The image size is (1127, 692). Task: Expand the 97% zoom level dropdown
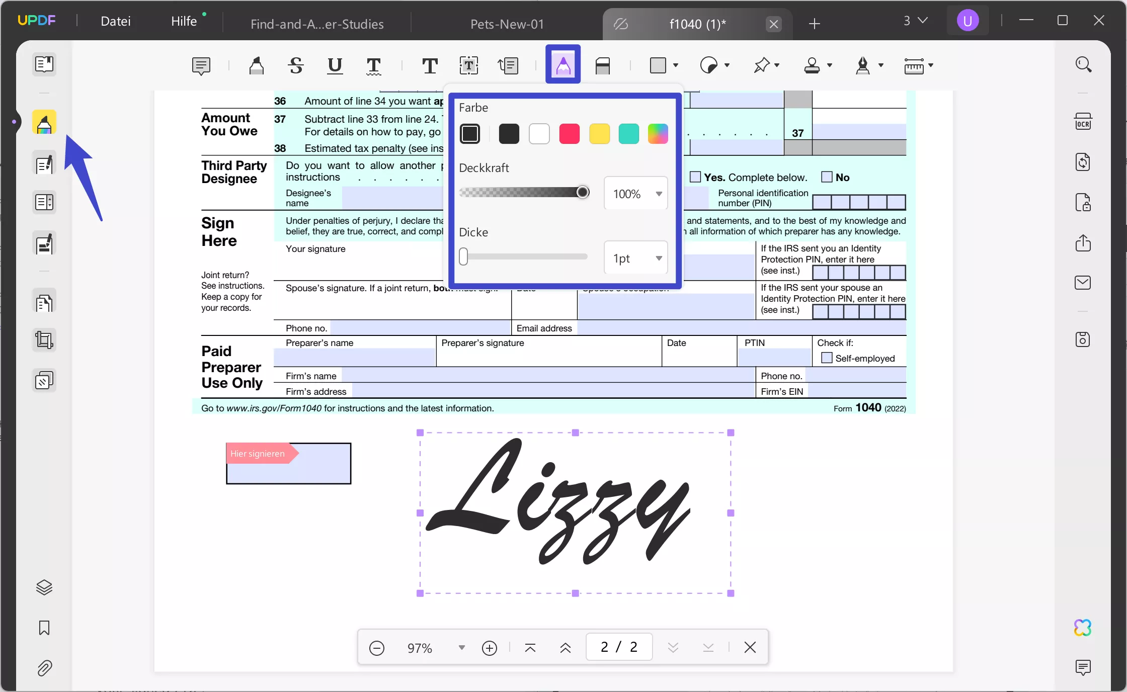point(461,647)
